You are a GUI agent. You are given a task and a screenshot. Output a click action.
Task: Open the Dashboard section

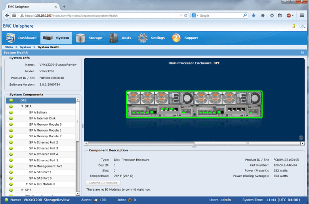tap(21, 38)
